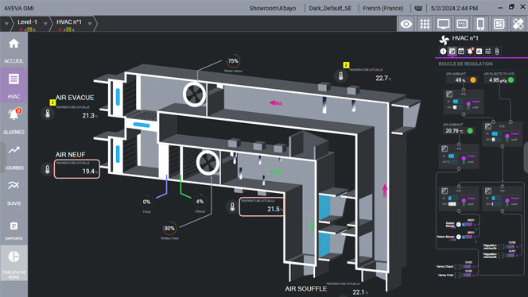Open the info icon in HVAC n°1 panel
The image size is (528, 297).
pos(443,51)
